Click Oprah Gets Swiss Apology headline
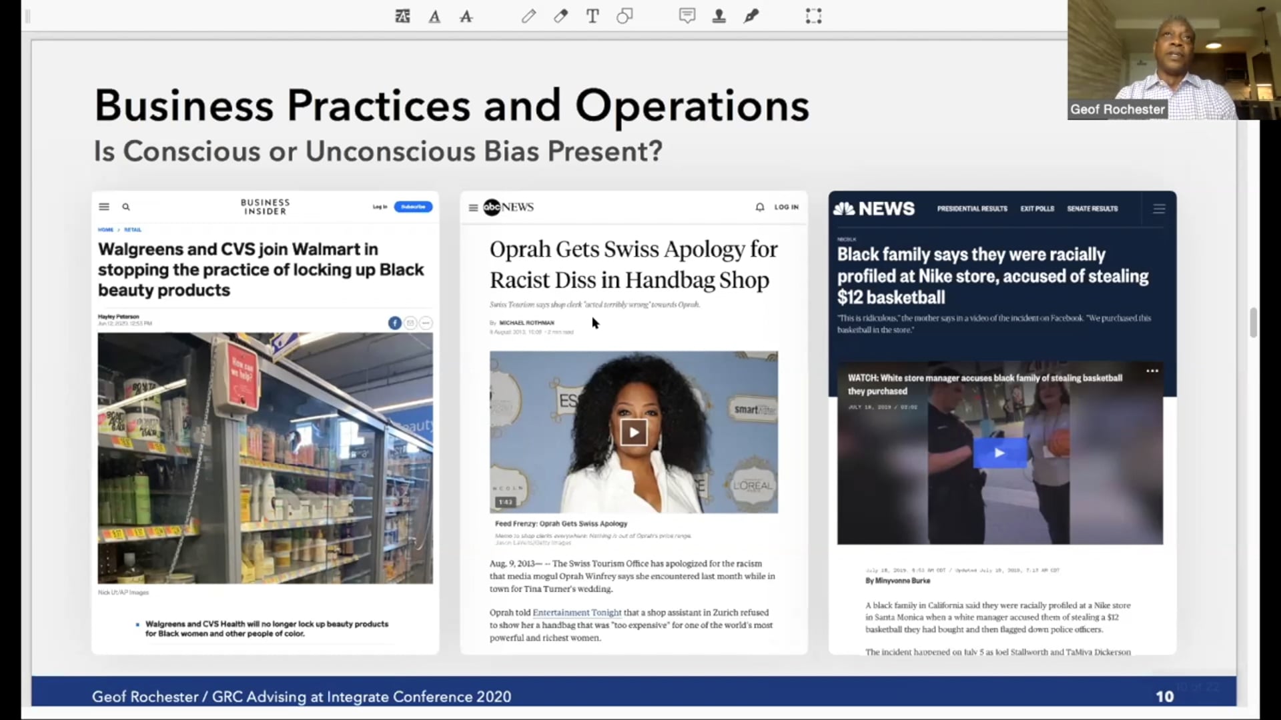Screen dimensions: 1281x720 click(x=633, y=264)
